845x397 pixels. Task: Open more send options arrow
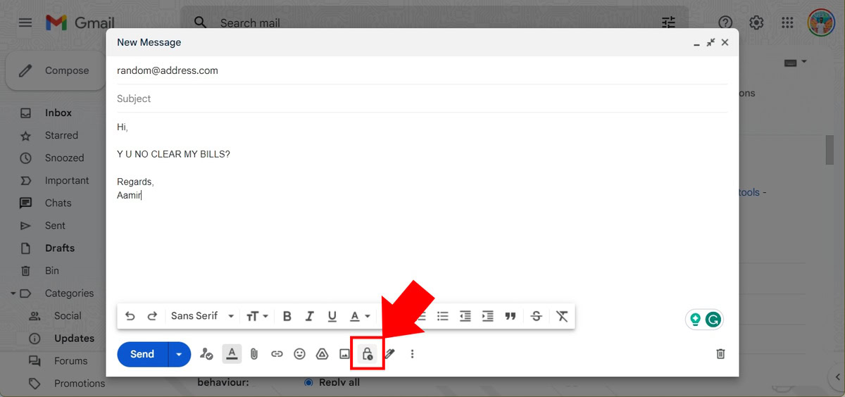coord(179,354)
